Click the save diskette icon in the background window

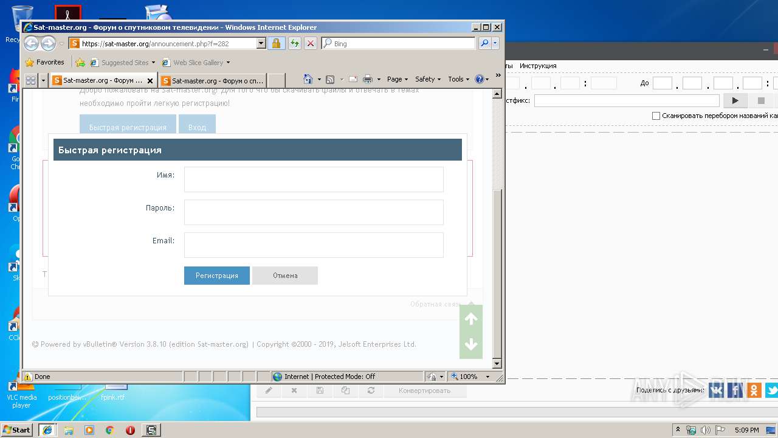[x=320, y=391]
